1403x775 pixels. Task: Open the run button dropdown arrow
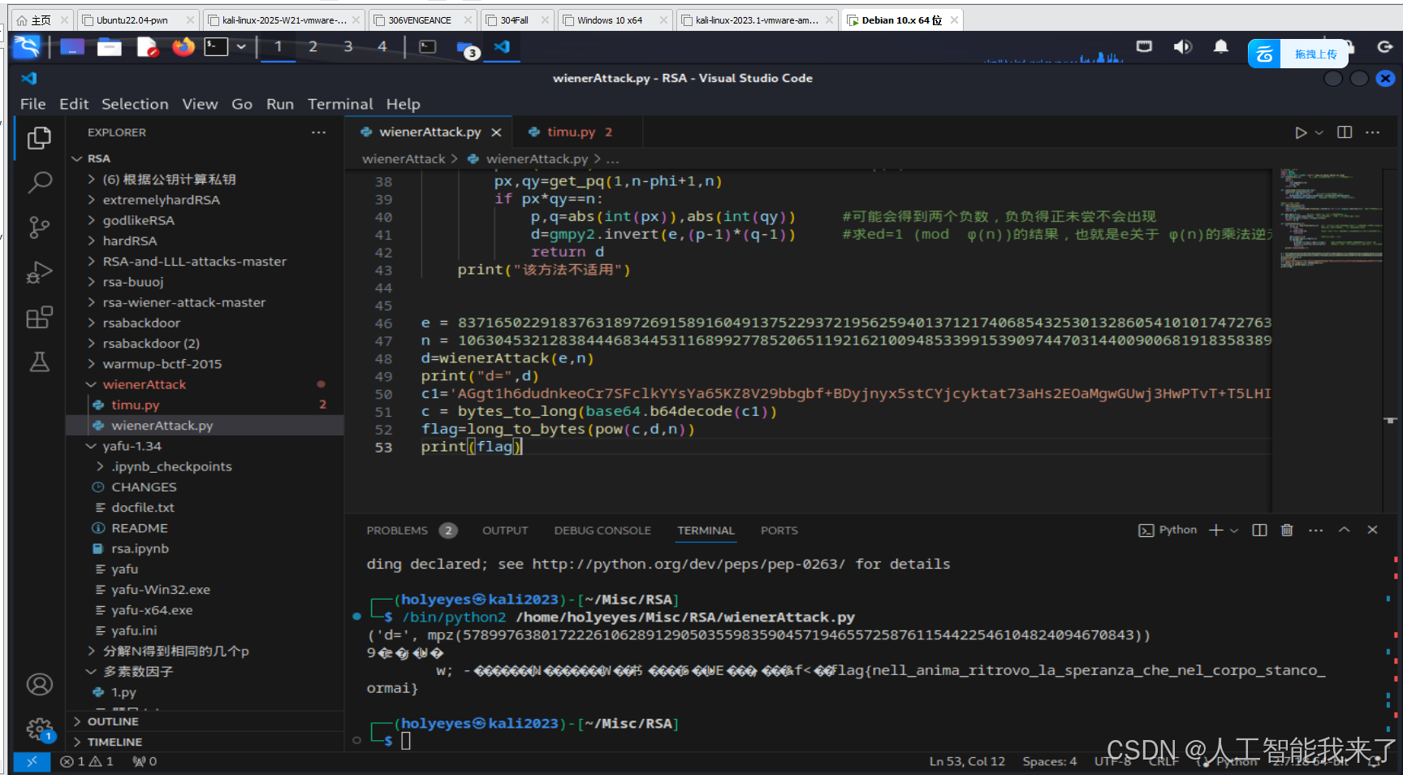(1319, 132)
